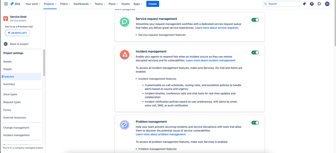Disable the Problem management toggle

pyautogui.click(x=255, y=123)
